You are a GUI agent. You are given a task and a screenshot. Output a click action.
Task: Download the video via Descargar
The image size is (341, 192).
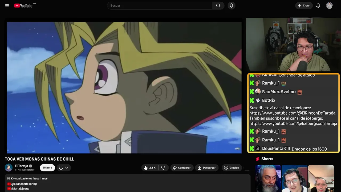coord(207,168)
